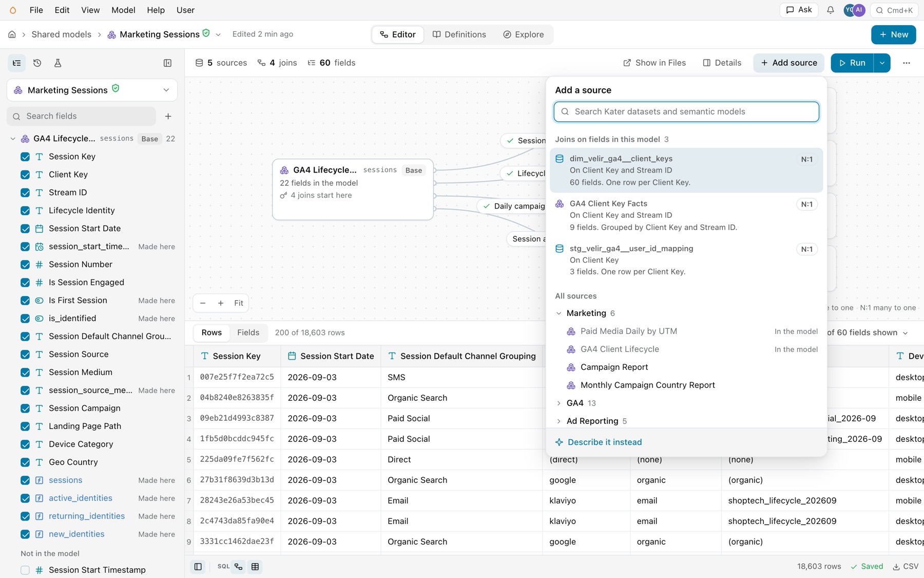The height and width of the screenshot is (578, 924).
Task: Select dim_velir_ga4__client_keys source suggestion
Action: [x=686, y=171]
